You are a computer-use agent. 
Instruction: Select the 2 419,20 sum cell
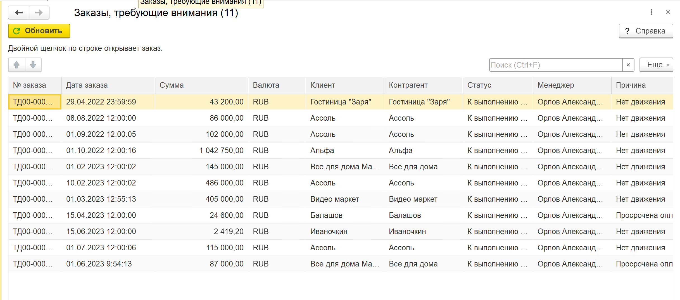point(201,232)
